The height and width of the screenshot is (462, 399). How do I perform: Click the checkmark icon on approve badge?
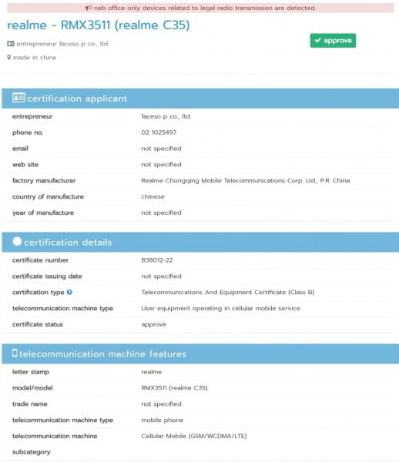tap(317, 40)
